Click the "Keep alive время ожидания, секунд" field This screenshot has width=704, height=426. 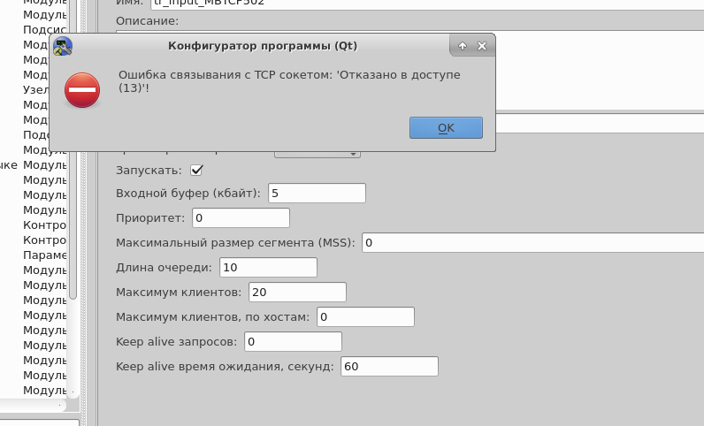388,366
